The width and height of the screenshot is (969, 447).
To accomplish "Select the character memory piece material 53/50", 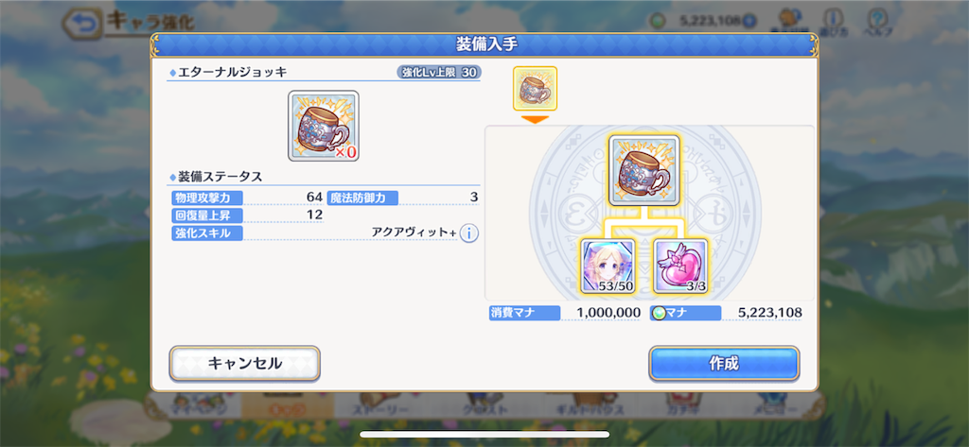I will tap(608, 266).
